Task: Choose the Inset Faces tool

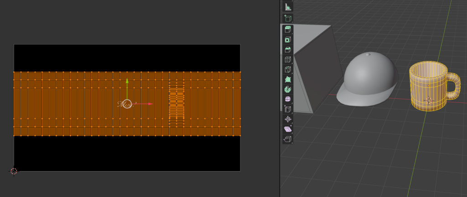Action: pyautogui.click(x=288, y=40)
